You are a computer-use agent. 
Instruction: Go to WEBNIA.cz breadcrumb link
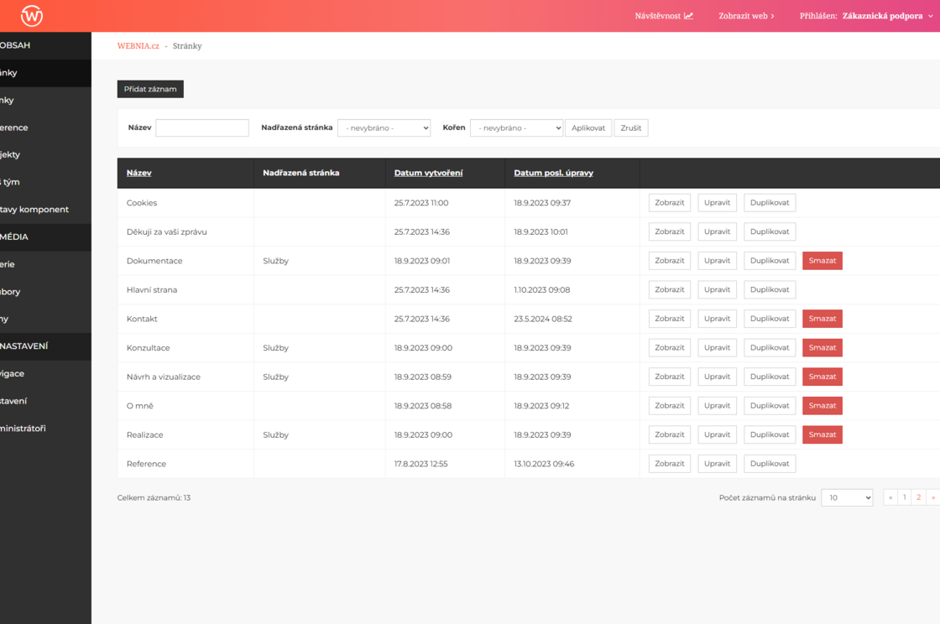(138, 46)
